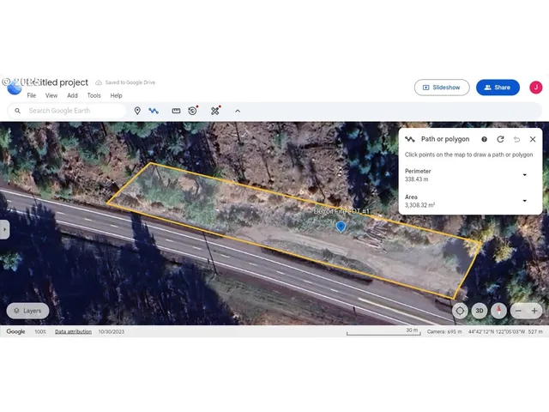This screenshot has width=549, height=412.
Task: Click the blue placemark on map
Action: tap(341, 227)
